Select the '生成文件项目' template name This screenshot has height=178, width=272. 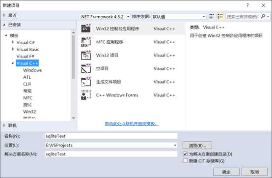pos(109,82)
